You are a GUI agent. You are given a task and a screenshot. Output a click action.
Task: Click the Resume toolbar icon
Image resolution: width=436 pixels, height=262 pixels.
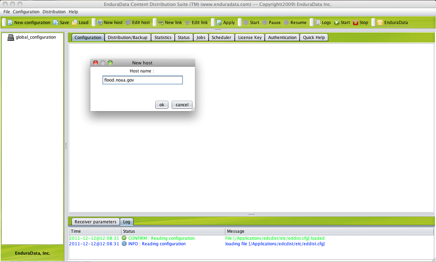coord(286,22)
